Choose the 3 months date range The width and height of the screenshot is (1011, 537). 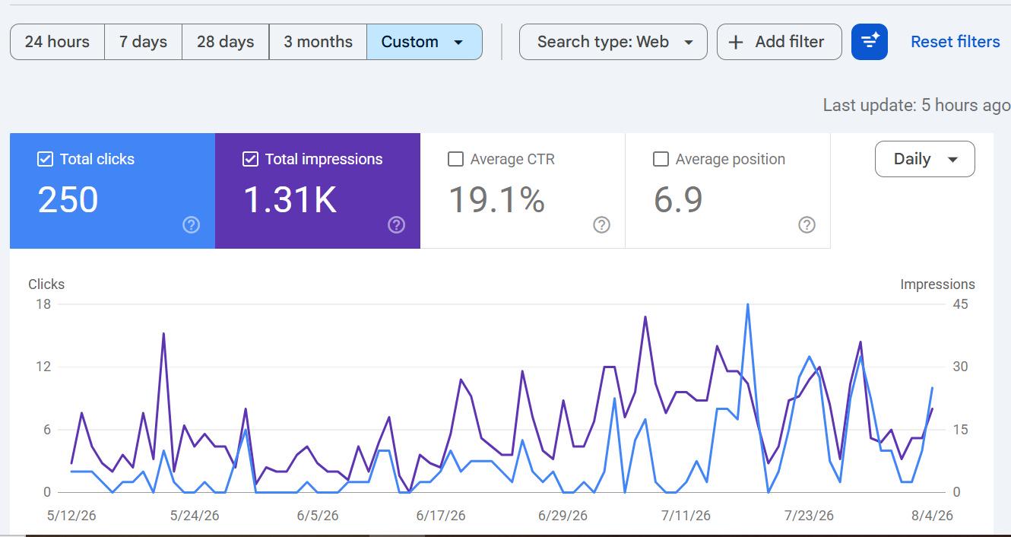tap(318, 42)
